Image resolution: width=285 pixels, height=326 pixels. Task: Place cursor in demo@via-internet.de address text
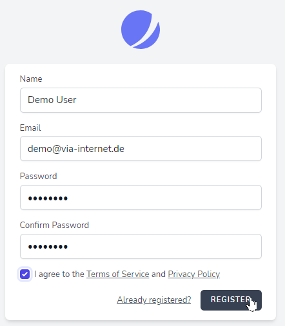tap(76, 149)
